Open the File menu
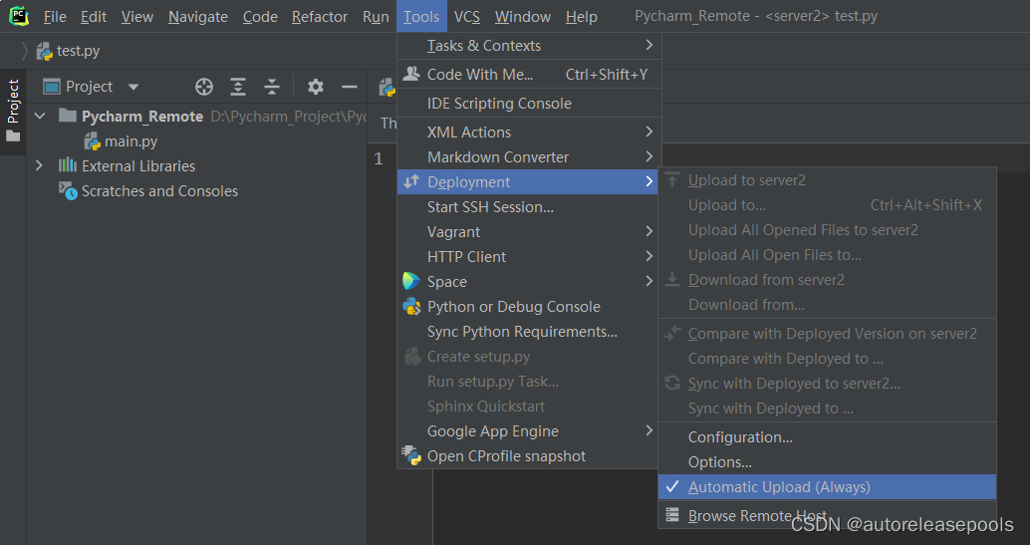Screen dimensions: 1030x545 tap(55, 16)
